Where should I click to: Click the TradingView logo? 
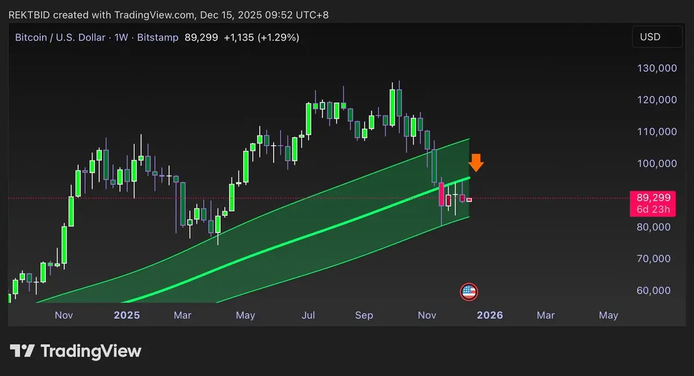coord(76,351)
